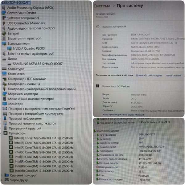Click the processor value Intel Core i5-8400H
The image size is (185, 185).
pos(158,39)
